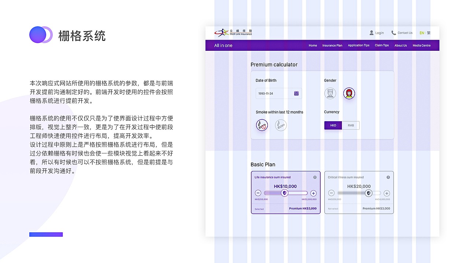Select HKD currency
Screen dimensions: 469x263
coord(333,125)
